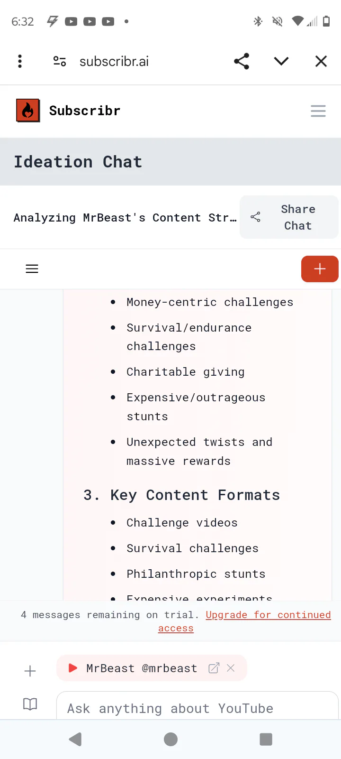341x759 pixels.
Task: Open the Subscribr hamburger navigation menu
Action: pos(318,111)
